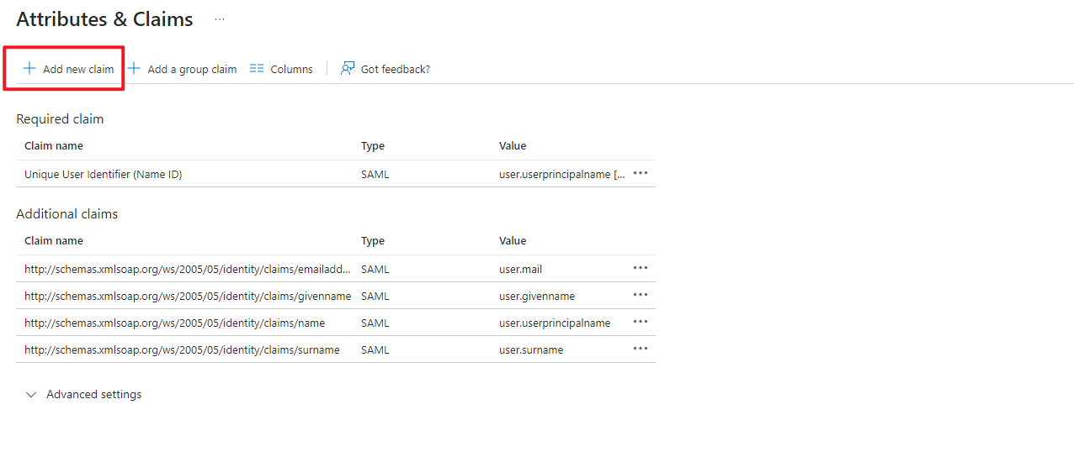The height and width of the screenshot is (457, 1074).
Task: Select the Columns toolbar label
Action: (291, 70)
